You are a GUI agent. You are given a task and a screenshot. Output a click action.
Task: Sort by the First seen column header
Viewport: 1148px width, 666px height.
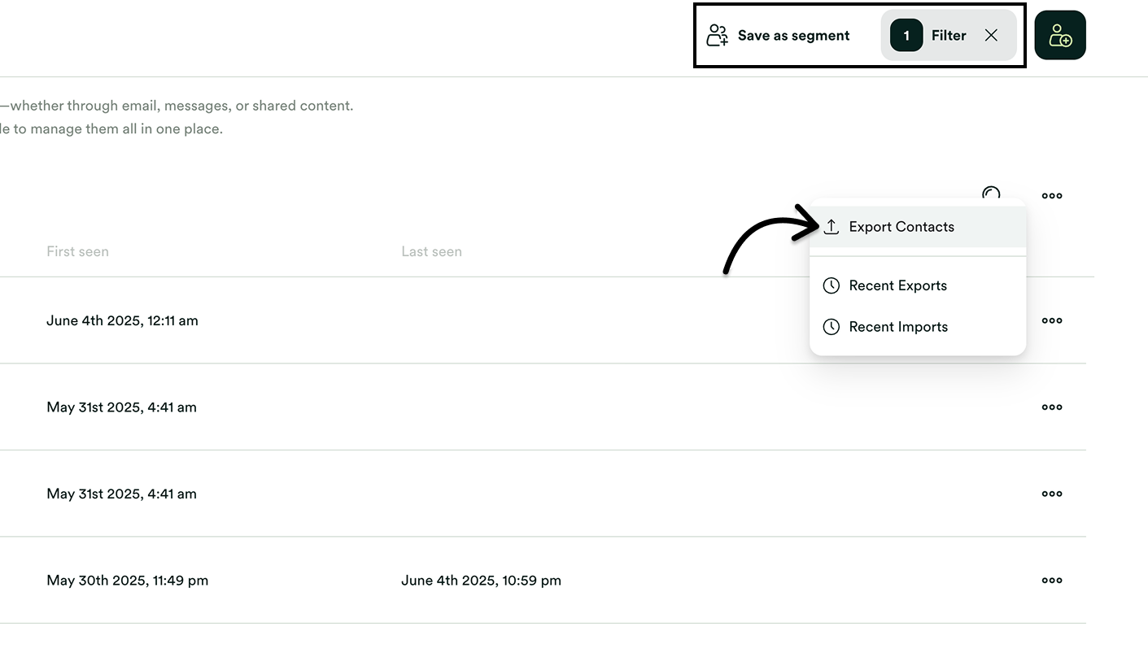pyautogui.click(x=77, y=251)
